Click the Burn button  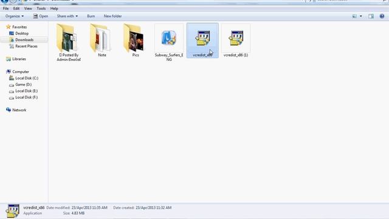[x=91, y=16]
